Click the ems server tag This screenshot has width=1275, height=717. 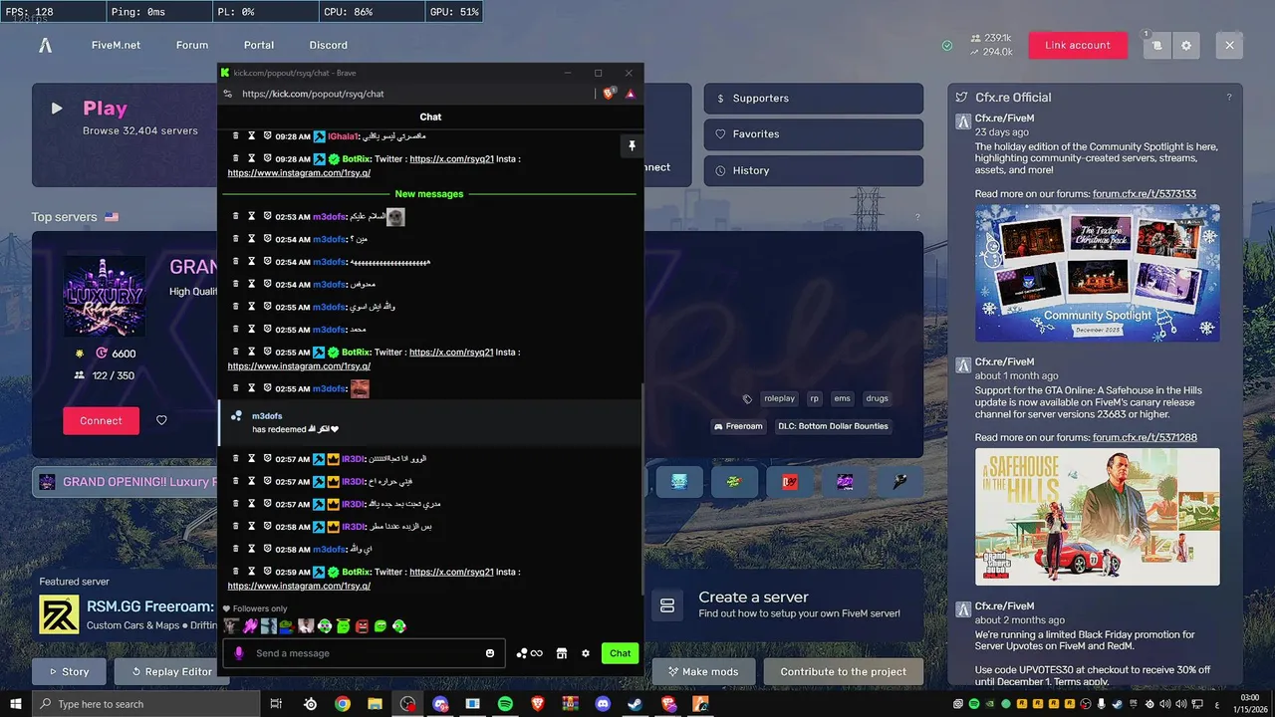(x=843, y=398)
